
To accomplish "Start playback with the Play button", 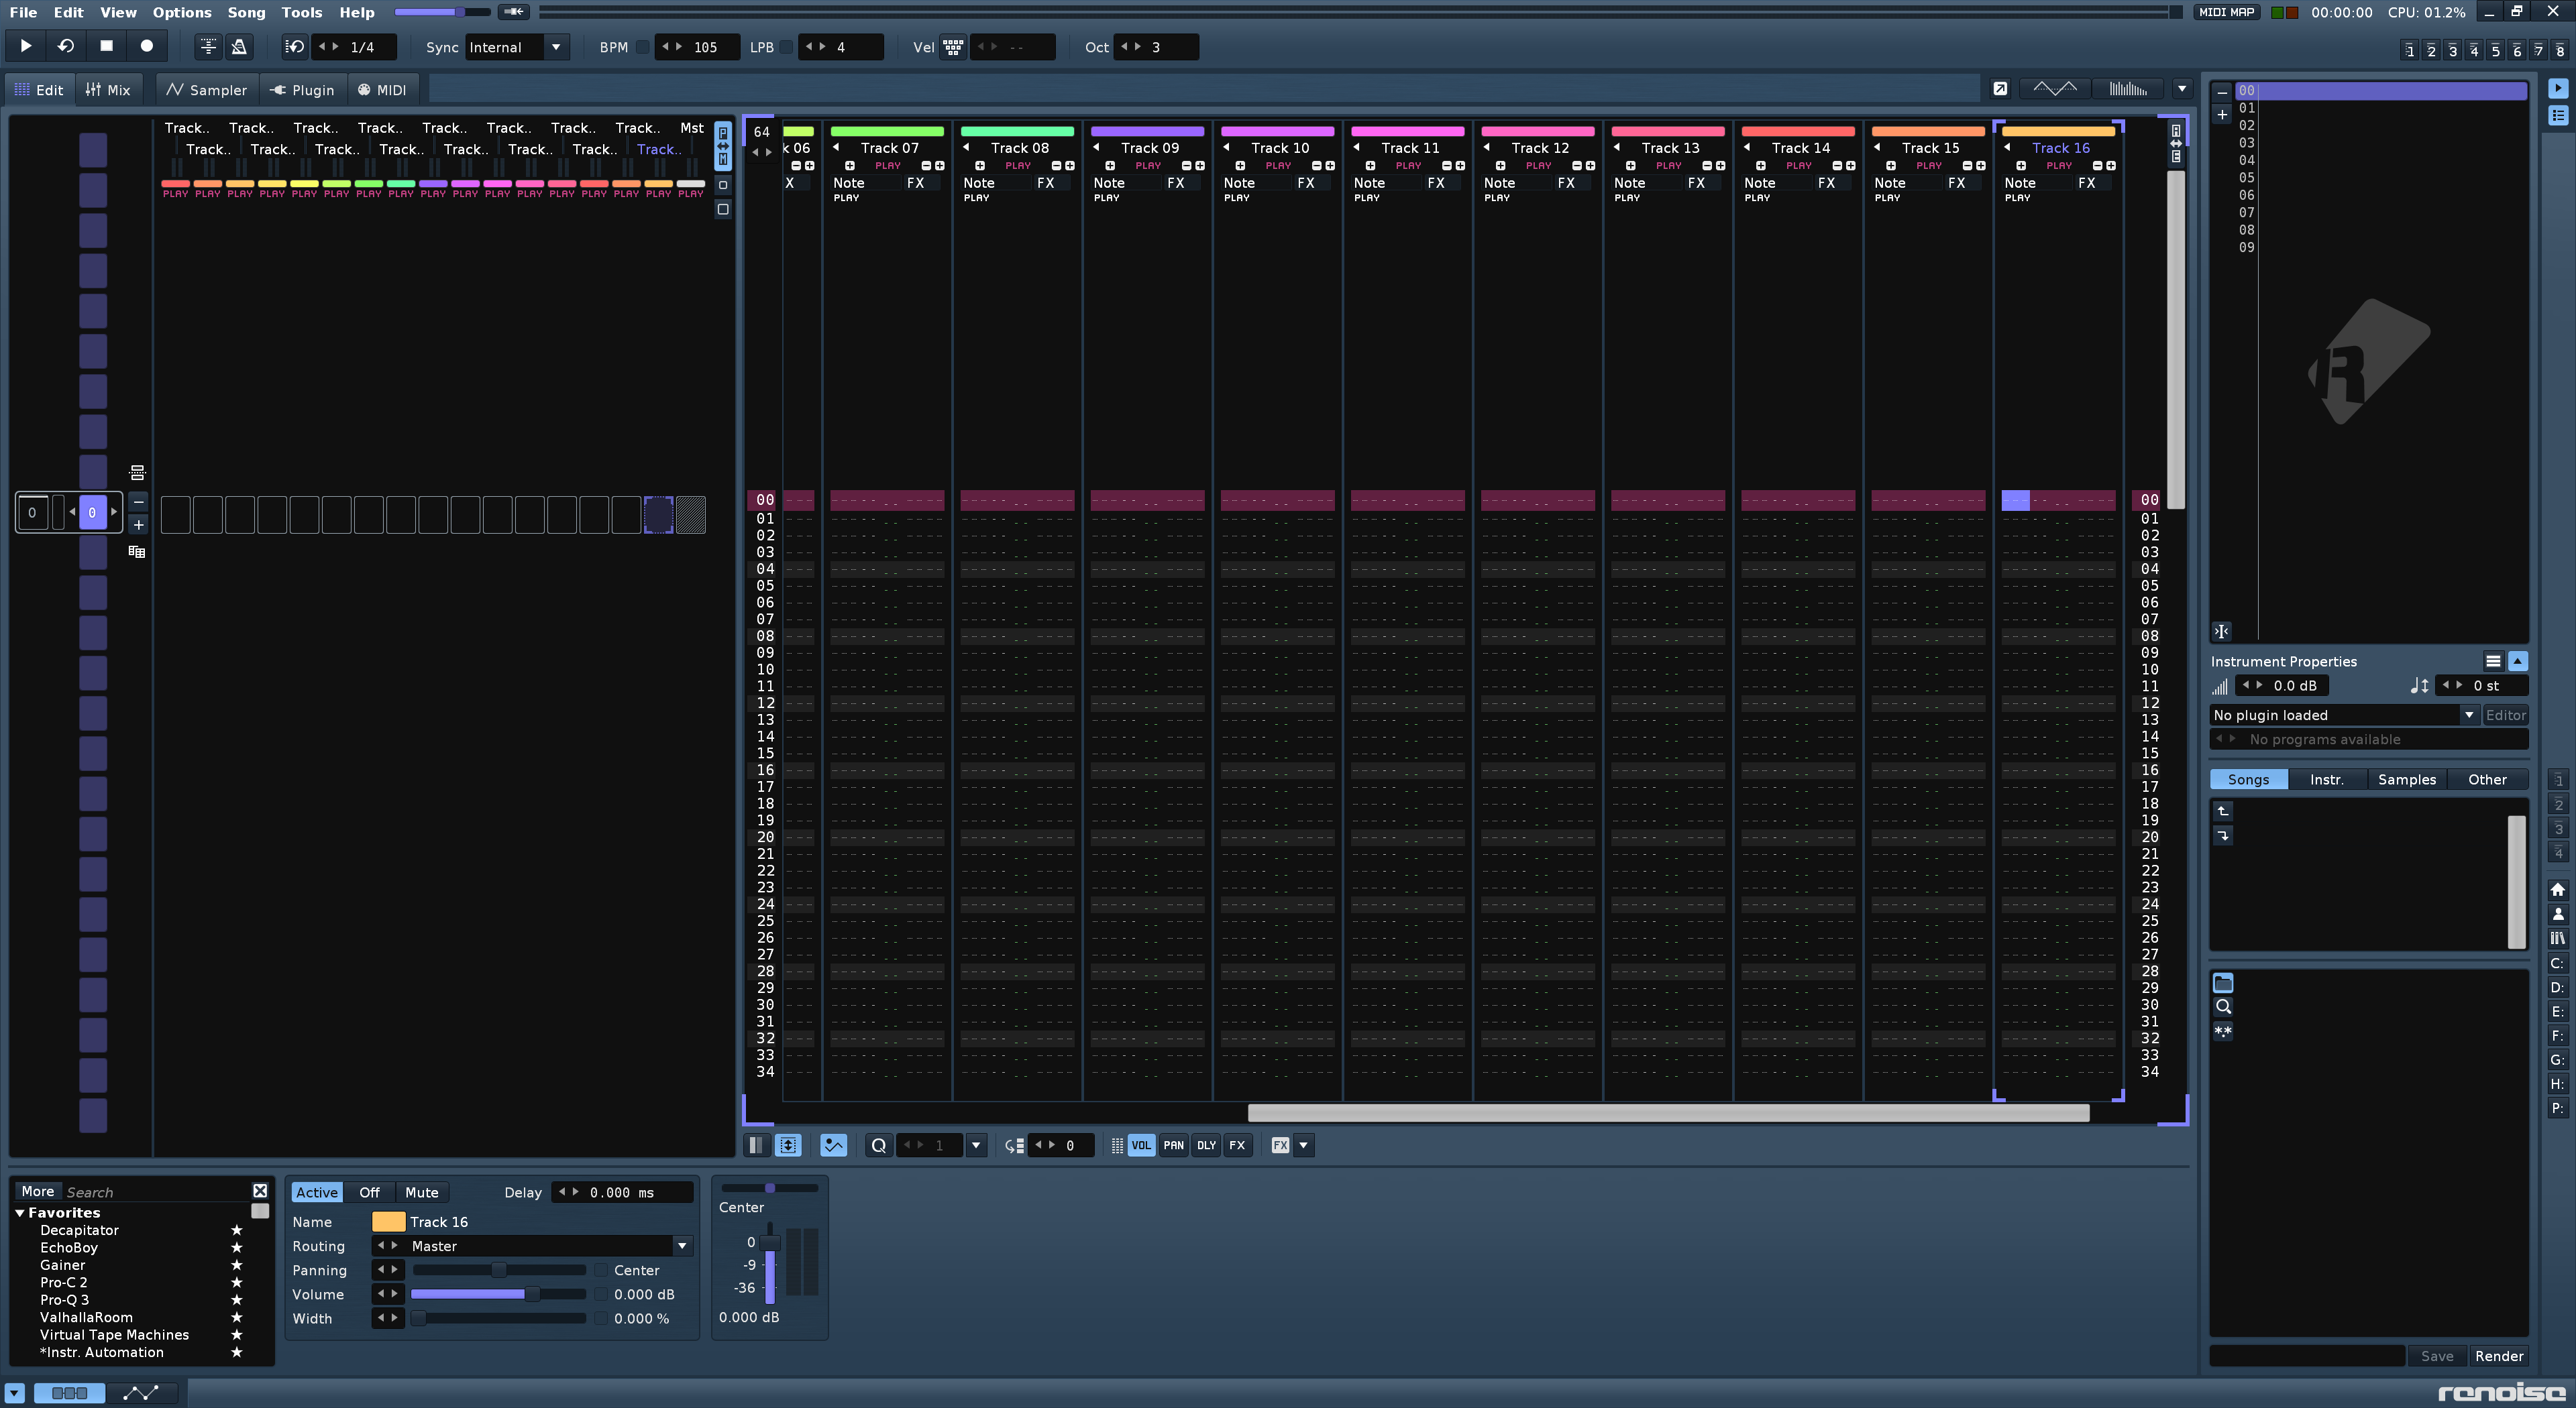I will tap(26, 46).
